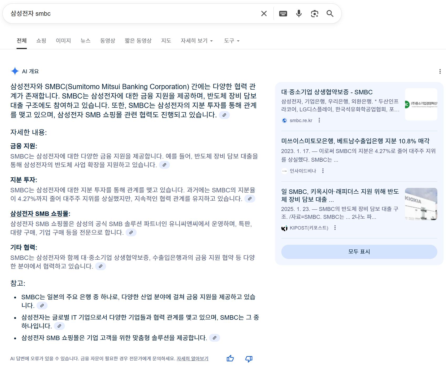This screenshot has height=370, width=446.
Task: Clear the search box with X icon
Action: coord(264,14)
